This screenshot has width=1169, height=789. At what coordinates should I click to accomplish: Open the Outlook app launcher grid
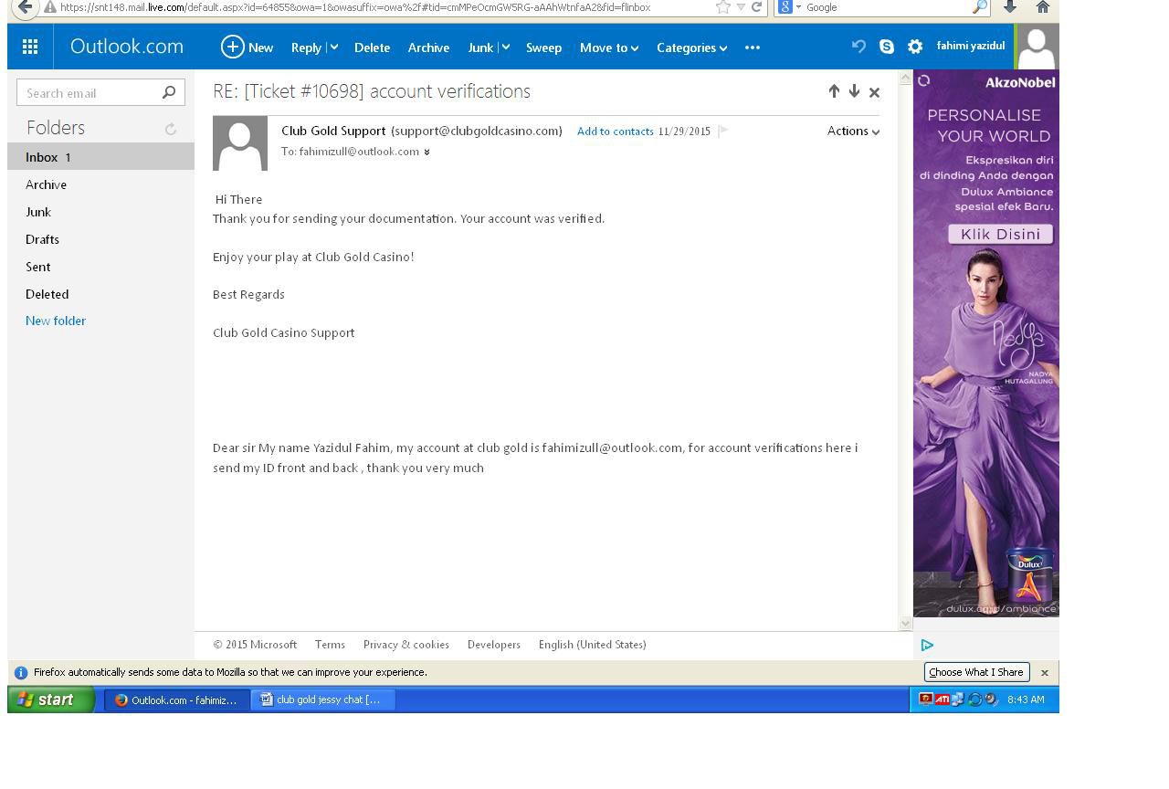pos(30,47)
